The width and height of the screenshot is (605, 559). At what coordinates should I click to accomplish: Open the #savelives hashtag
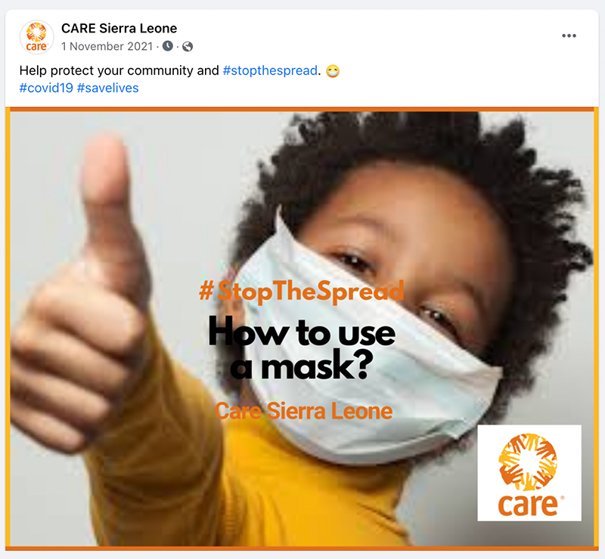(x=107, y=88)
